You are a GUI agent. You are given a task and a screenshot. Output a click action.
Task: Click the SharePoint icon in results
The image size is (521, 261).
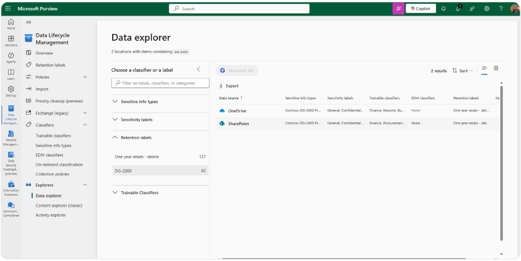click(x=222, y=124)
